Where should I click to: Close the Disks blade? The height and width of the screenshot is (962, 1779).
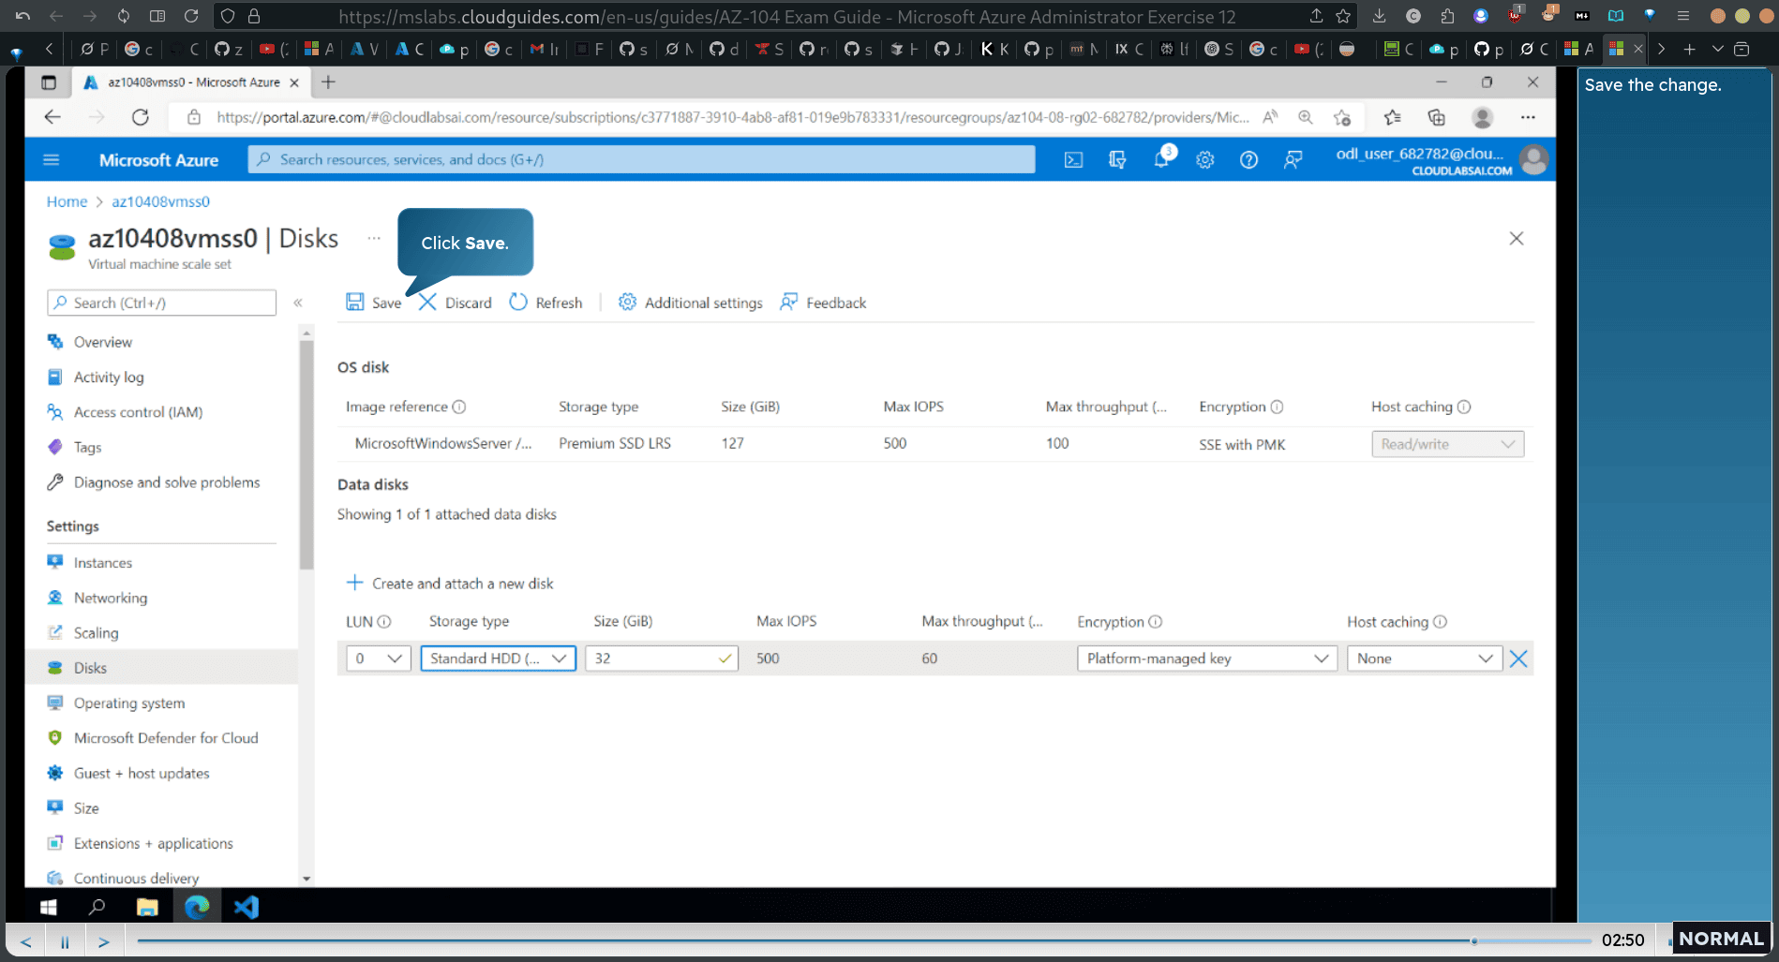1517,239
